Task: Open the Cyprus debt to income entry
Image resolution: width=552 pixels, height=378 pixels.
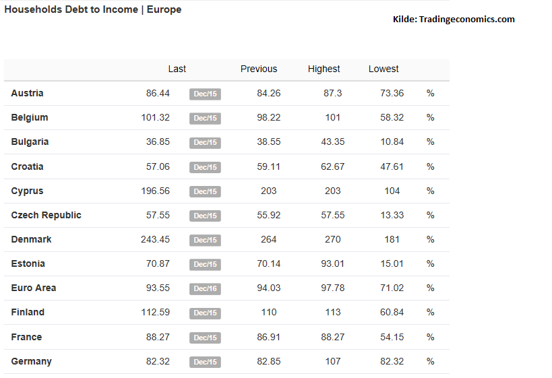Action: [x=27, y=191]
